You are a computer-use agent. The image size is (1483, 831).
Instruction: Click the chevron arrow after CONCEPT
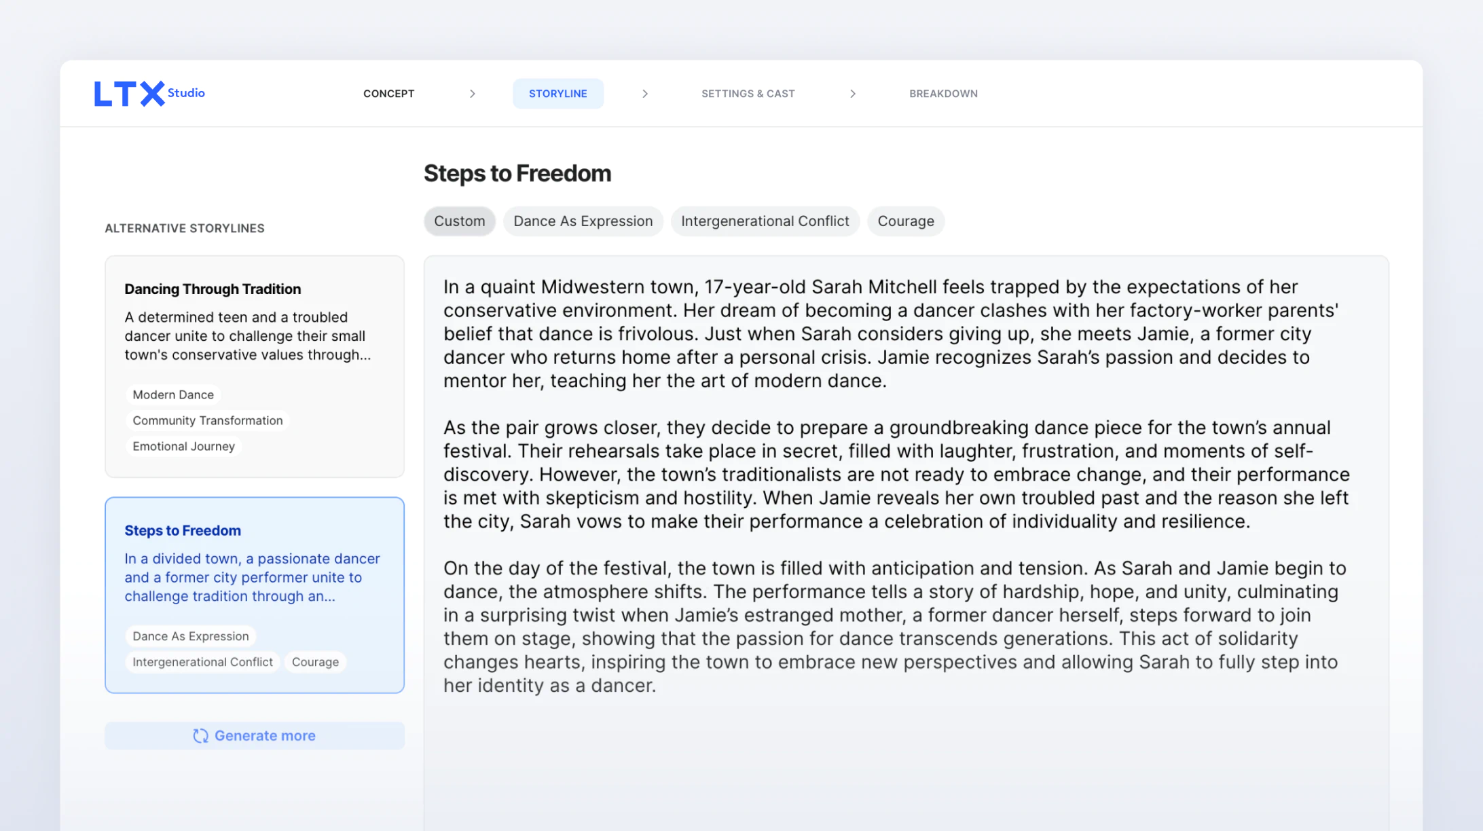473,94
